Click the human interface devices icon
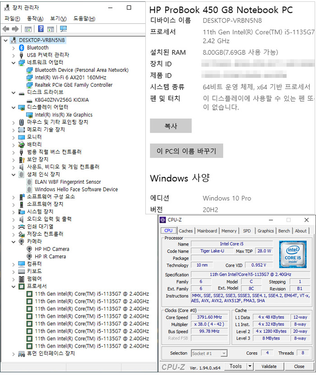Viewport: 316px width, 375px height. [22, 354]
